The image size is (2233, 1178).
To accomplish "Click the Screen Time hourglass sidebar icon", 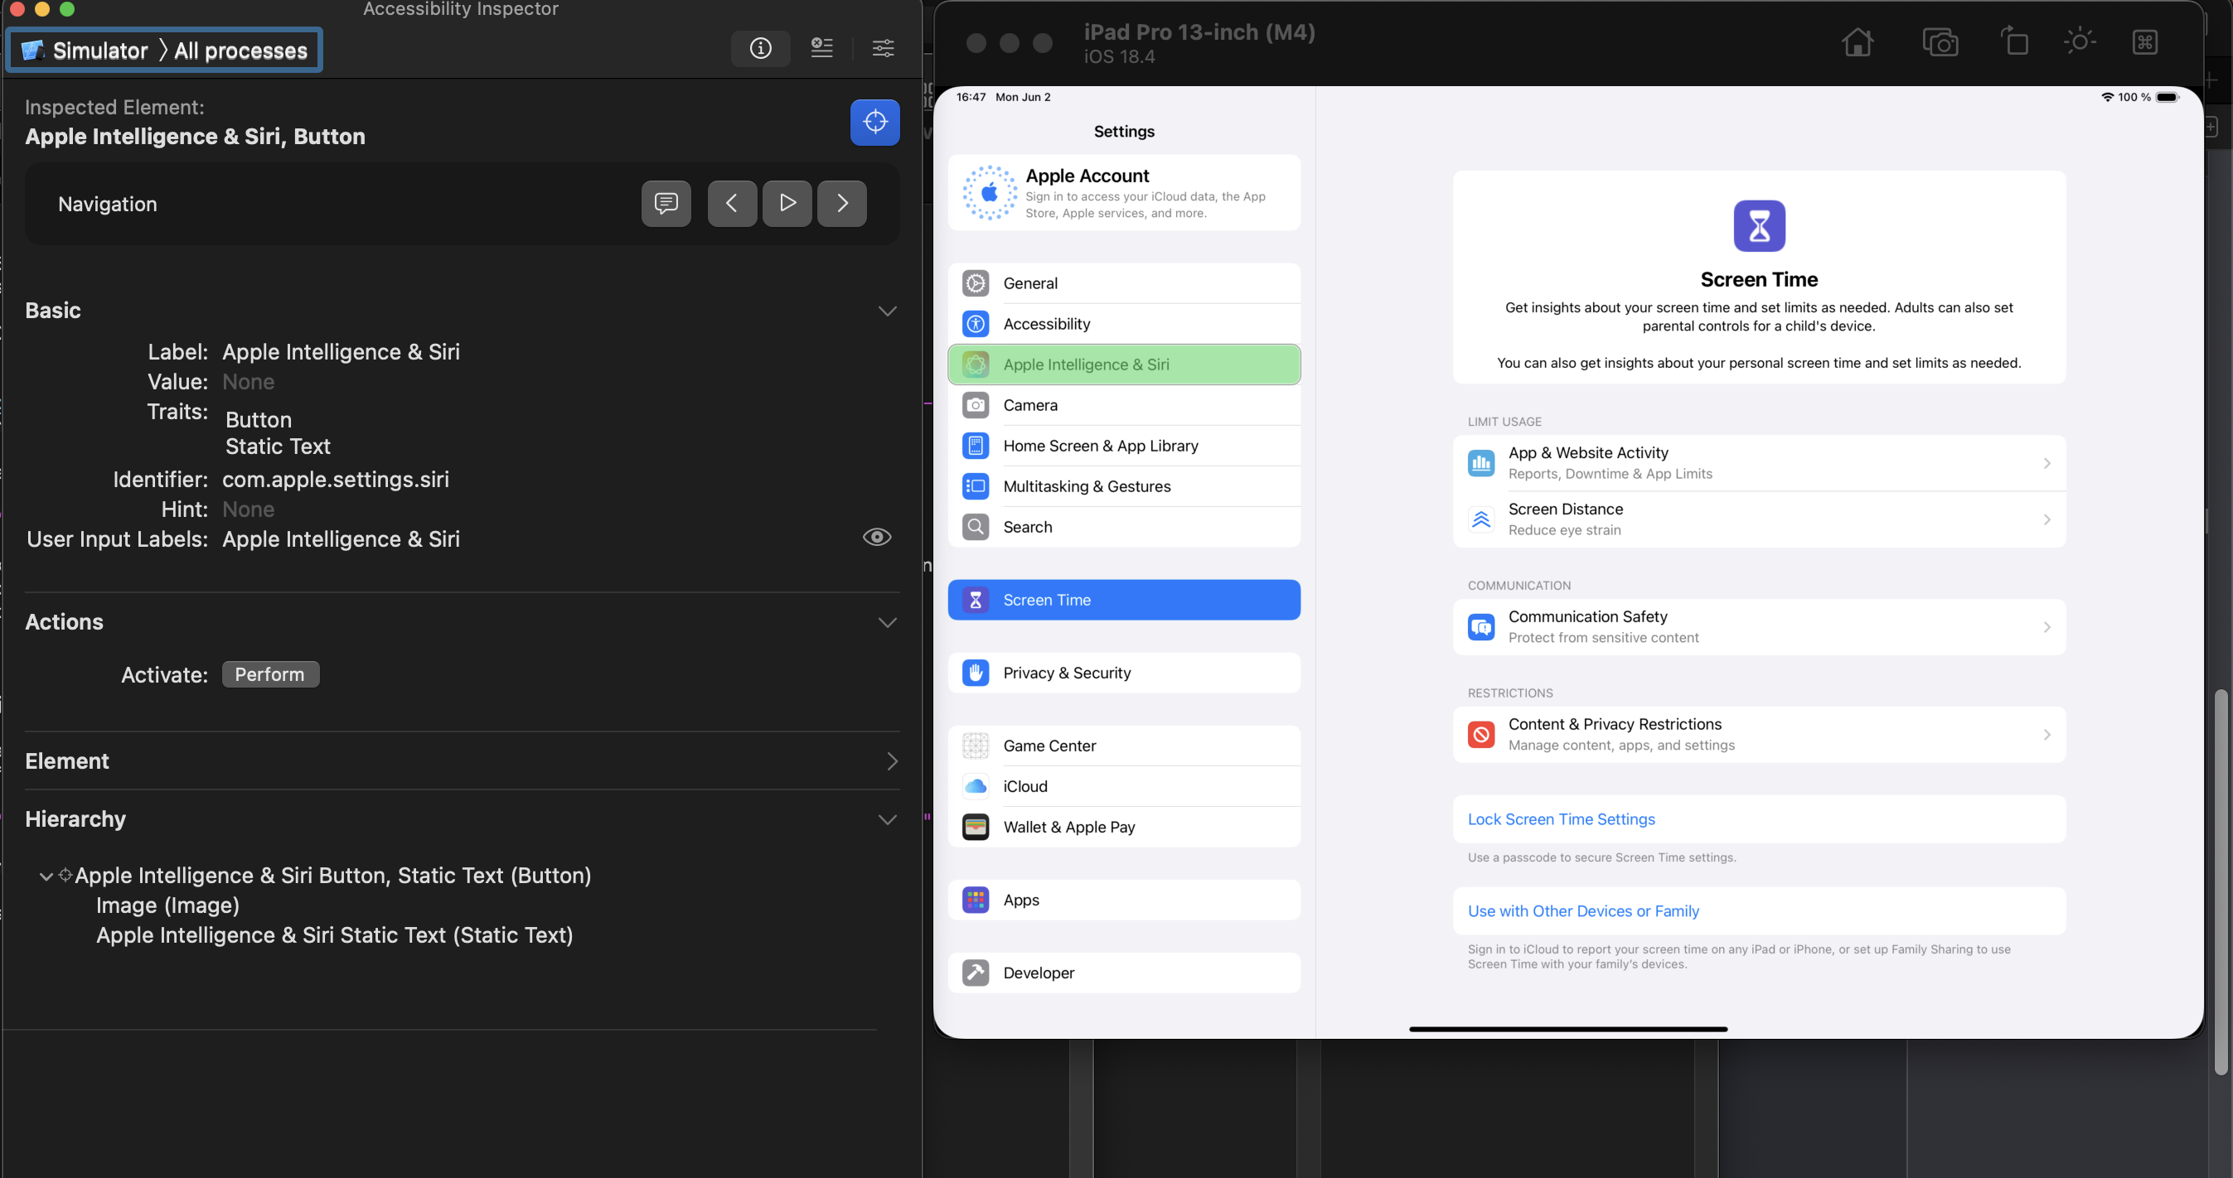I will coord(976,601).
